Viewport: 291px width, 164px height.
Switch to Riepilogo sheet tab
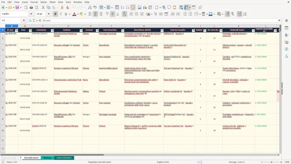click(x=47, y=158)
